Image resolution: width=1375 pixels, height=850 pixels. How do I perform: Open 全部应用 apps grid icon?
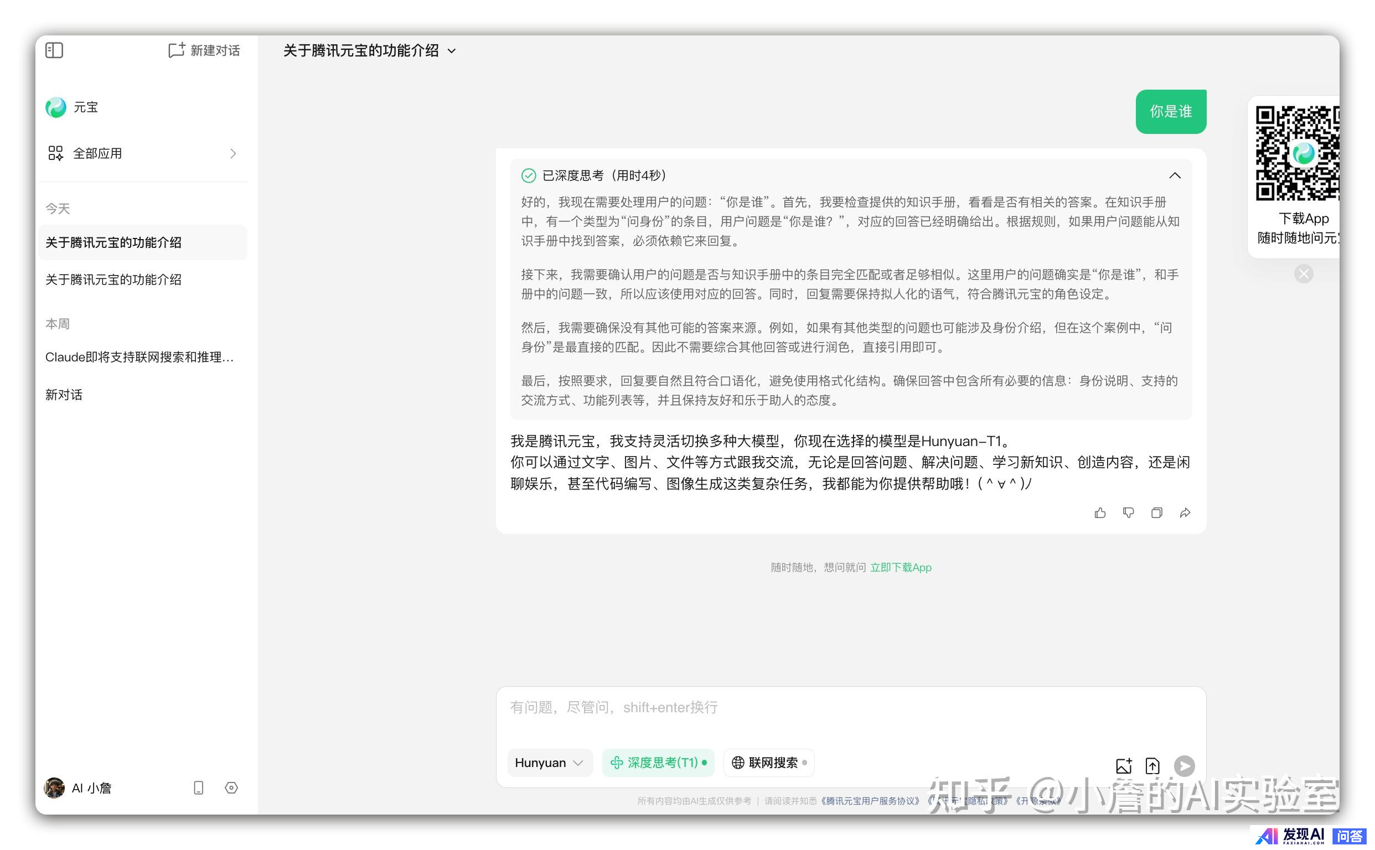(56, 153)
